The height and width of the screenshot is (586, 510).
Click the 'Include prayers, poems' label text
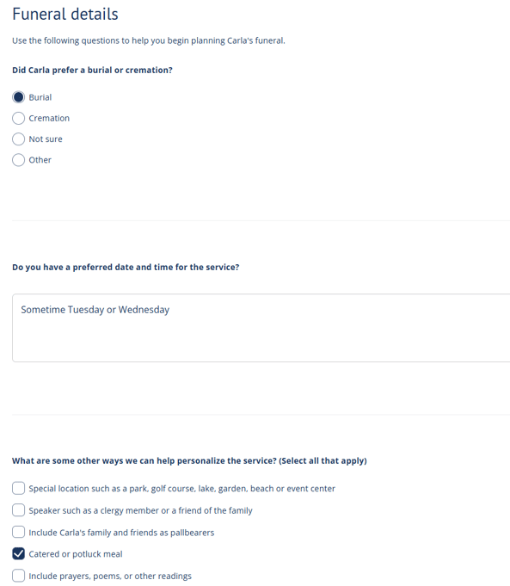(x=110, y=576)
